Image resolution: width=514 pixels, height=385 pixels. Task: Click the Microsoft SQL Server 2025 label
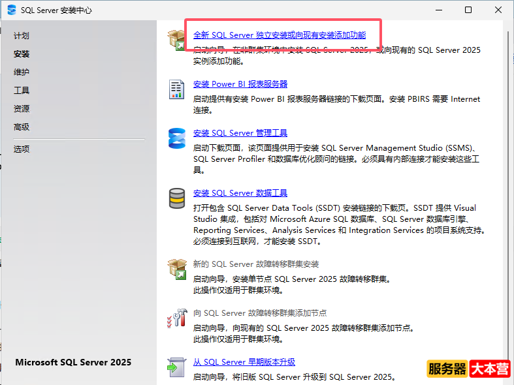(73, 362)
